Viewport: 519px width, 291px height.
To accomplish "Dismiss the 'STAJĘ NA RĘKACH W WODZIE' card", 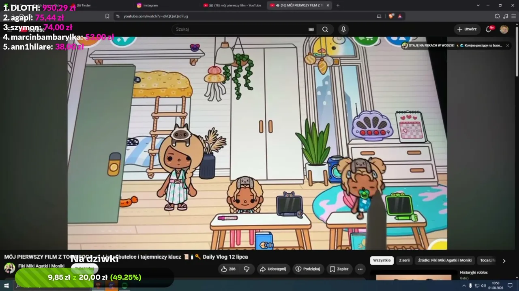I will (x=507, y=46).
